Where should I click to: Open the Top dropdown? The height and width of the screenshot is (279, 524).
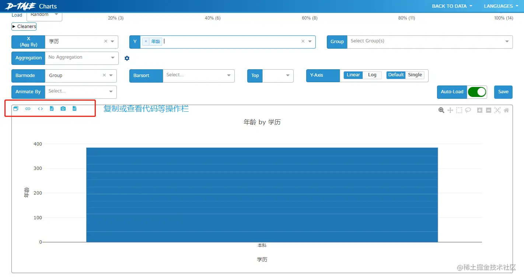[278, 76]
